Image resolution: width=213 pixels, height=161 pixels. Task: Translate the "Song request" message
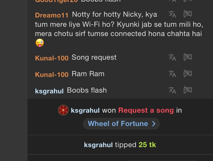172,57
